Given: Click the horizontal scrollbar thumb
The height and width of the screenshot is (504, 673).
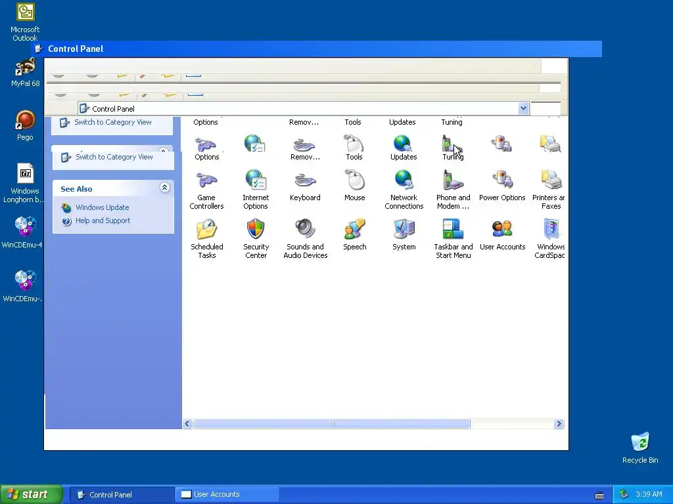Looking at the screenshot, I should 332,424.
